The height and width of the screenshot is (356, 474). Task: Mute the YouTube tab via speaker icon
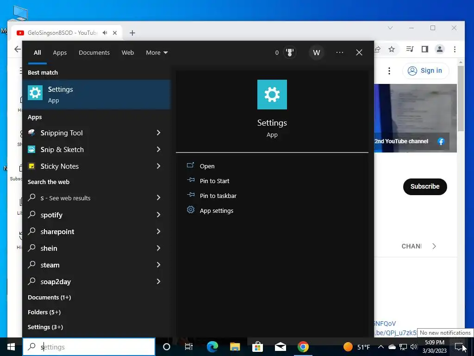click(105, 33)
